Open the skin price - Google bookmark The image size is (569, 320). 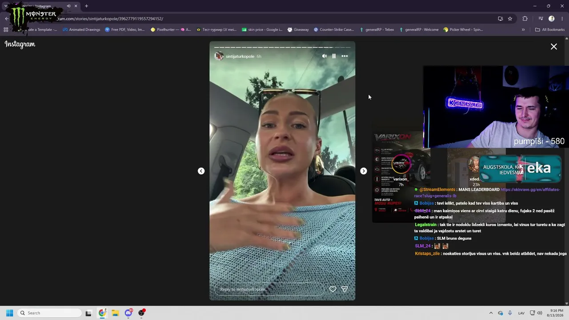pos(262,30)
